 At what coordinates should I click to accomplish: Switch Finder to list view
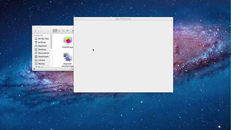click(x=59, y=31)
